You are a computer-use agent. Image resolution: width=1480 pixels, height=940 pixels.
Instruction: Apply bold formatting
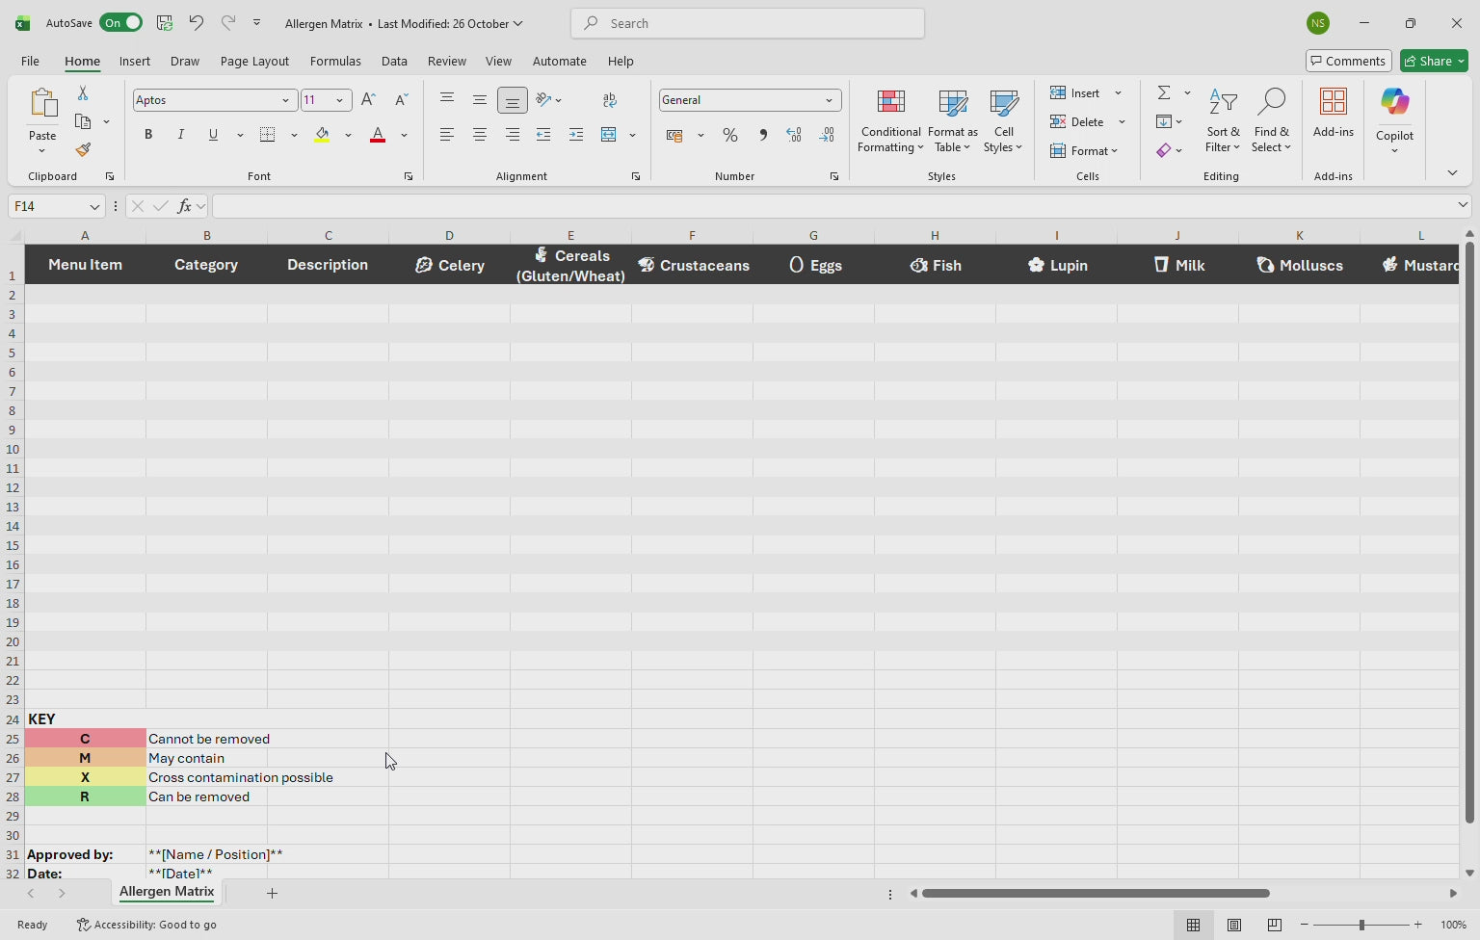147,134
